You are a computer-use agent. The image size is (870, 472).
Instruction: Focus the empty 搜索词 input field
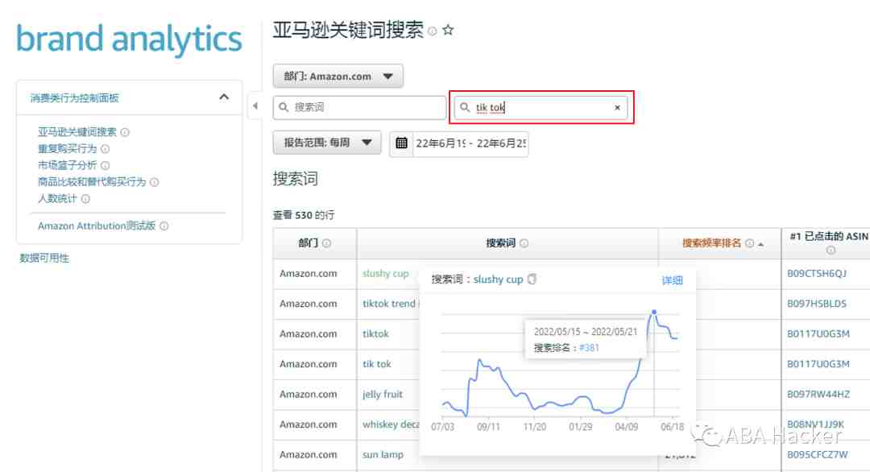pyautogui.click(x=359, y=107)
